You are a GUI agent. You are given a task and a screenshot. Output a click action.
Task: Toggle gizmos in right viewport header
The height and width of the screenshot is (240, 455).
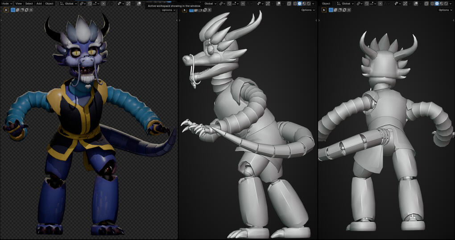tap(405, 4)
